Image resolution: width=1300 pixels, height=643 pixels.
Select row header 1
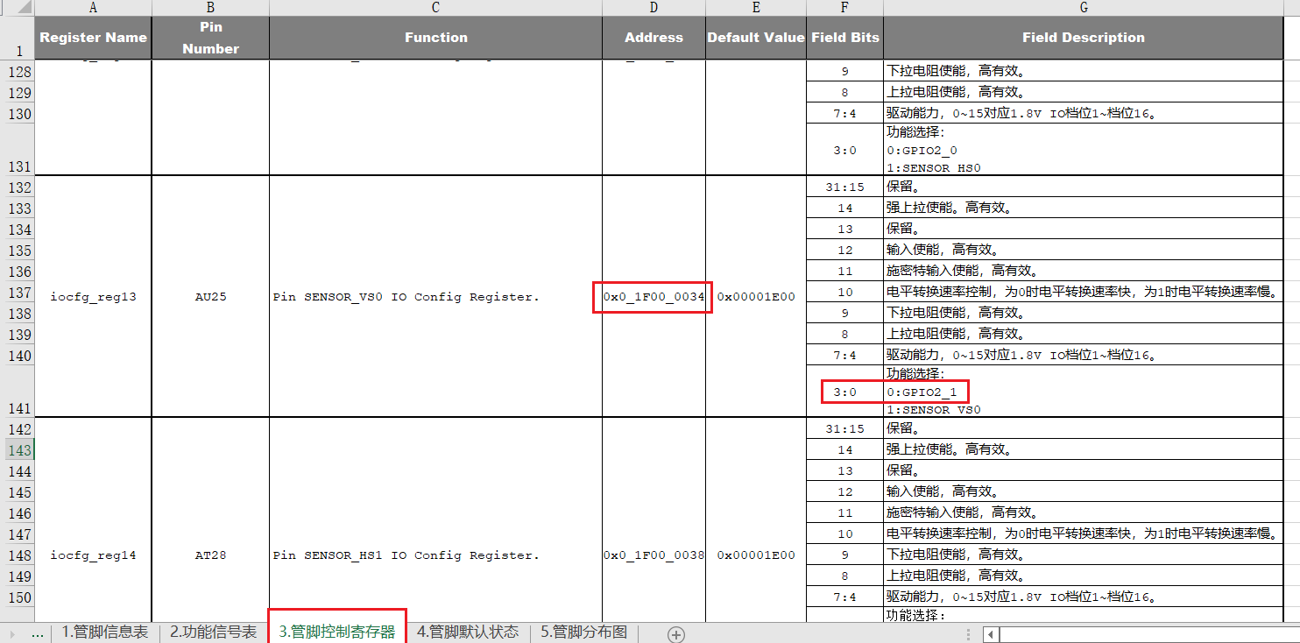(18, 38)
